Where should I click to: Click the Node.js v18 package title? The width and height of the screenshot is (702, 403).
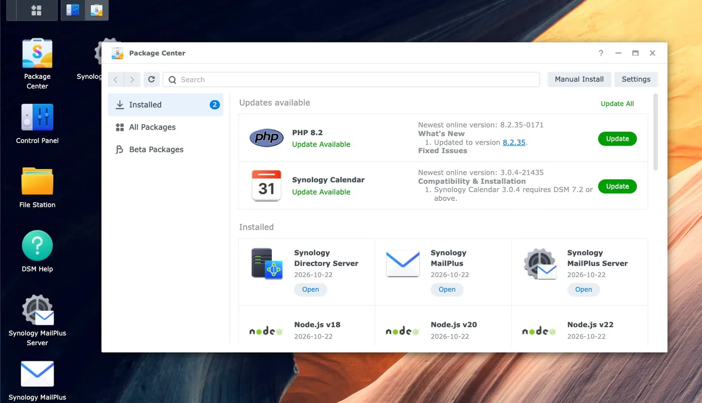point(317,325)
